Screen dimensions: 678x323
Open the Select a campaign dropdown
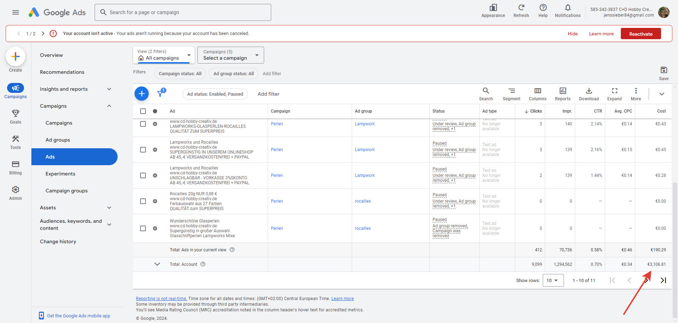click(231, 55)
